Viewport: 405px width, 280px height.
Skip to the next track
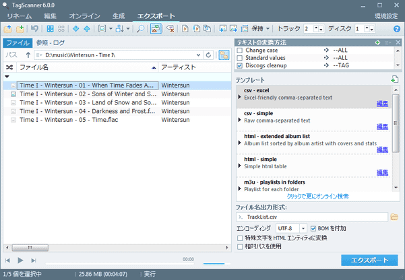click(34, 260)
